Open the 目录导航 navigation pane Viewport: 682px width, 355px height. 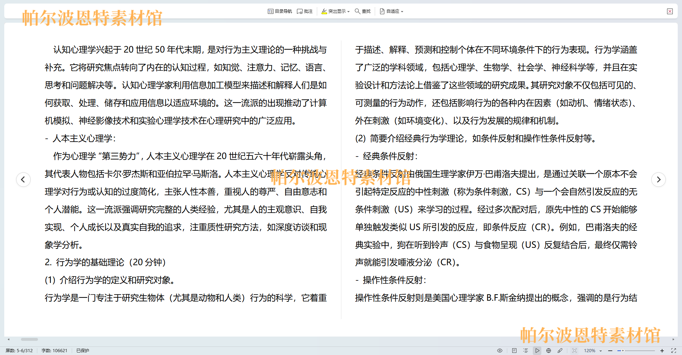click(280, 11)
